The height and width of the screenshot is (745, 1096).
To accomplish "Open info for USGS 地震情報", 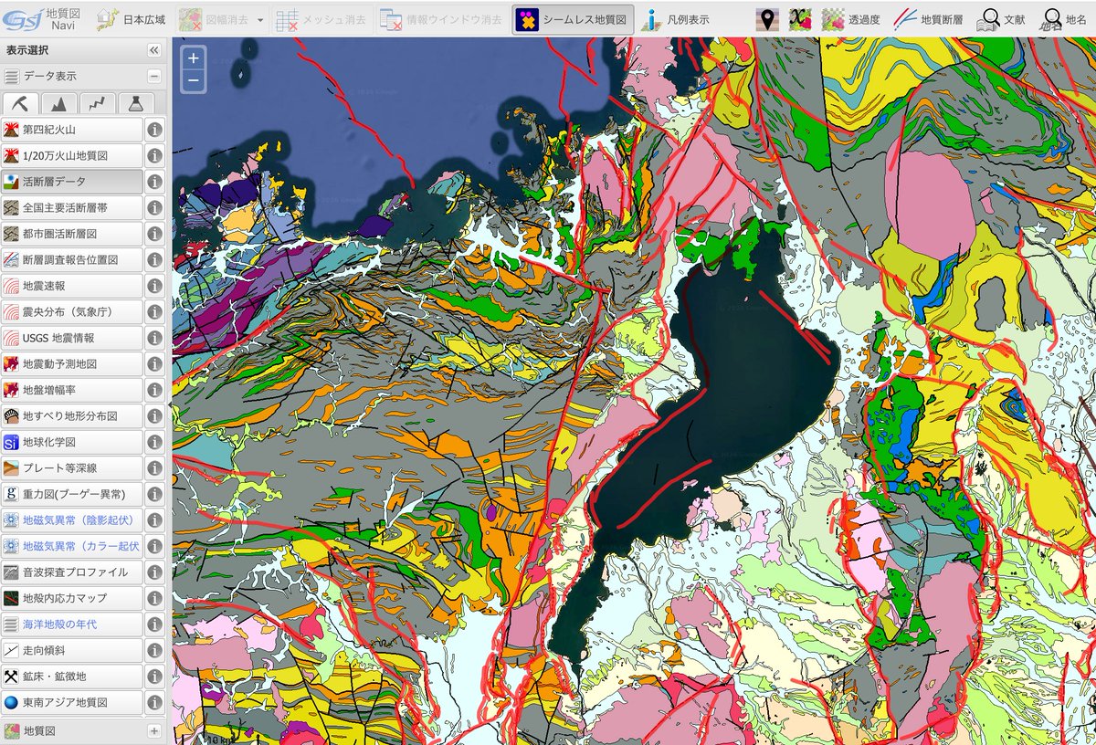I will pos(155,338).
